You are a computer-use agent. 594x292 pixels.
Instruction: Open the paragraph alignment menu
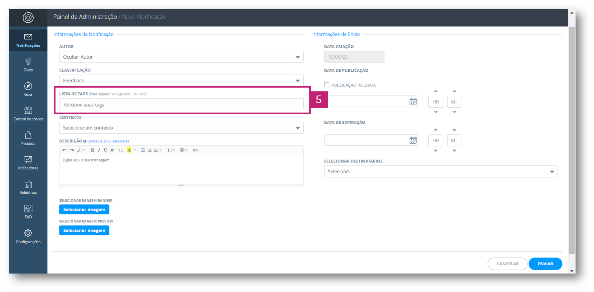click(x=157, y=150)
